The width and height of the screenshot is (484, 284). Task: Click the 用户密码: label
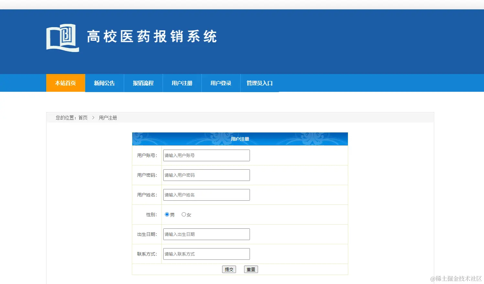[x=147, y=175]
